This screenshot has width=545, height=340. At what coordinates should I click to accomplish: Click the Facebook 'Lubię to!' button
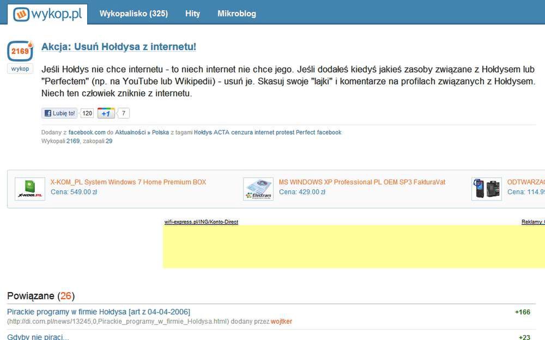click(x=59, y=113)
